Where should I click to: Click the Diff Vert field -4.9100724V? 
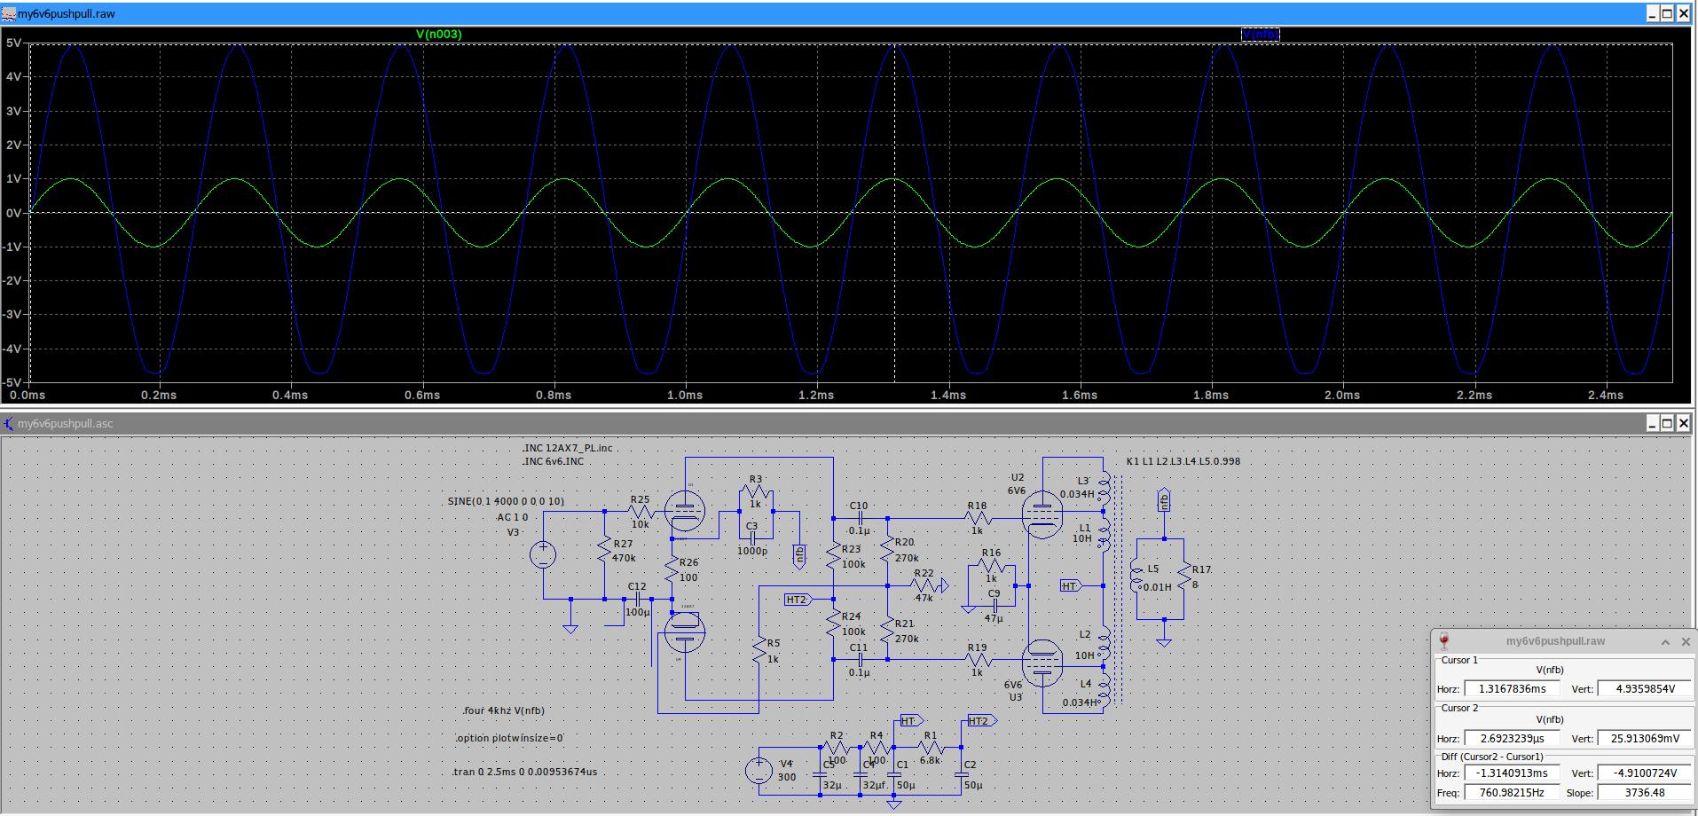[1644, 773]
